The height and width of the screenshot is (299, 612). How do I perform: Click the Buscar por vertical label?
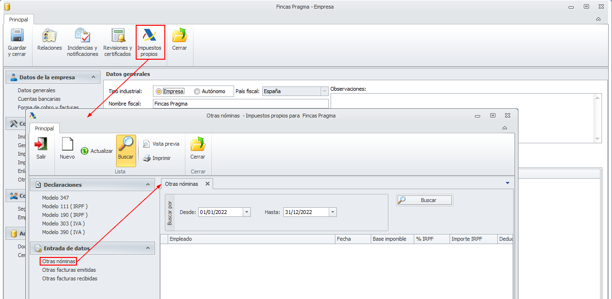click(171, 213)
